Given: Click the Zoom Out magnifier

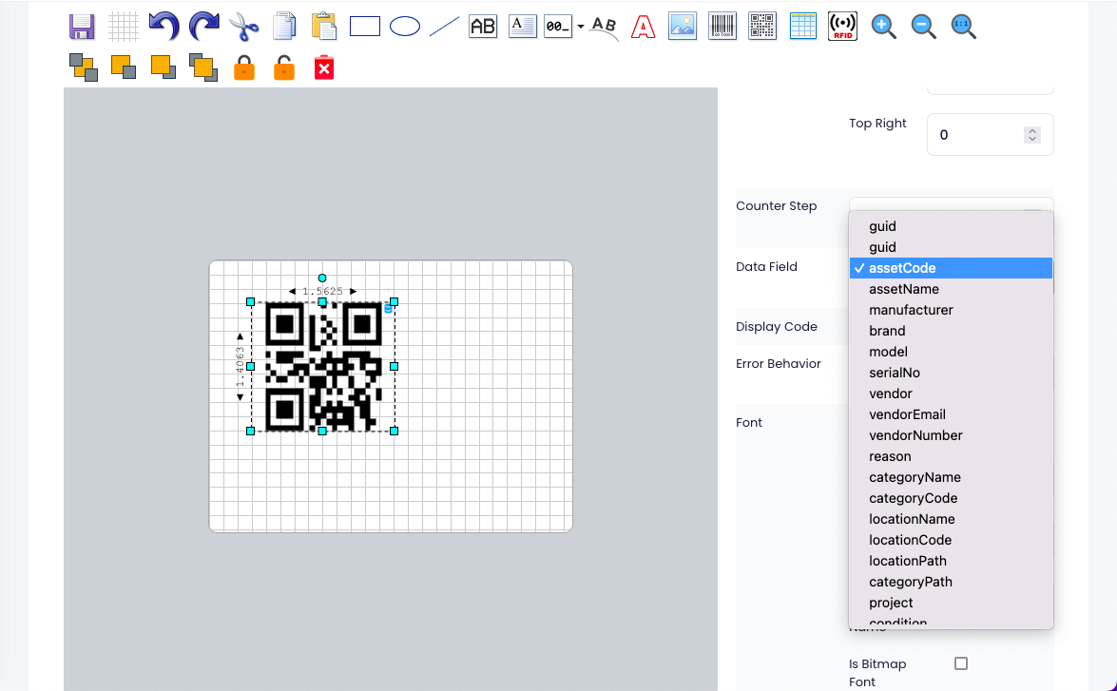Looking at the screenshot, I should pyautogui.click(x=924, y=27).
